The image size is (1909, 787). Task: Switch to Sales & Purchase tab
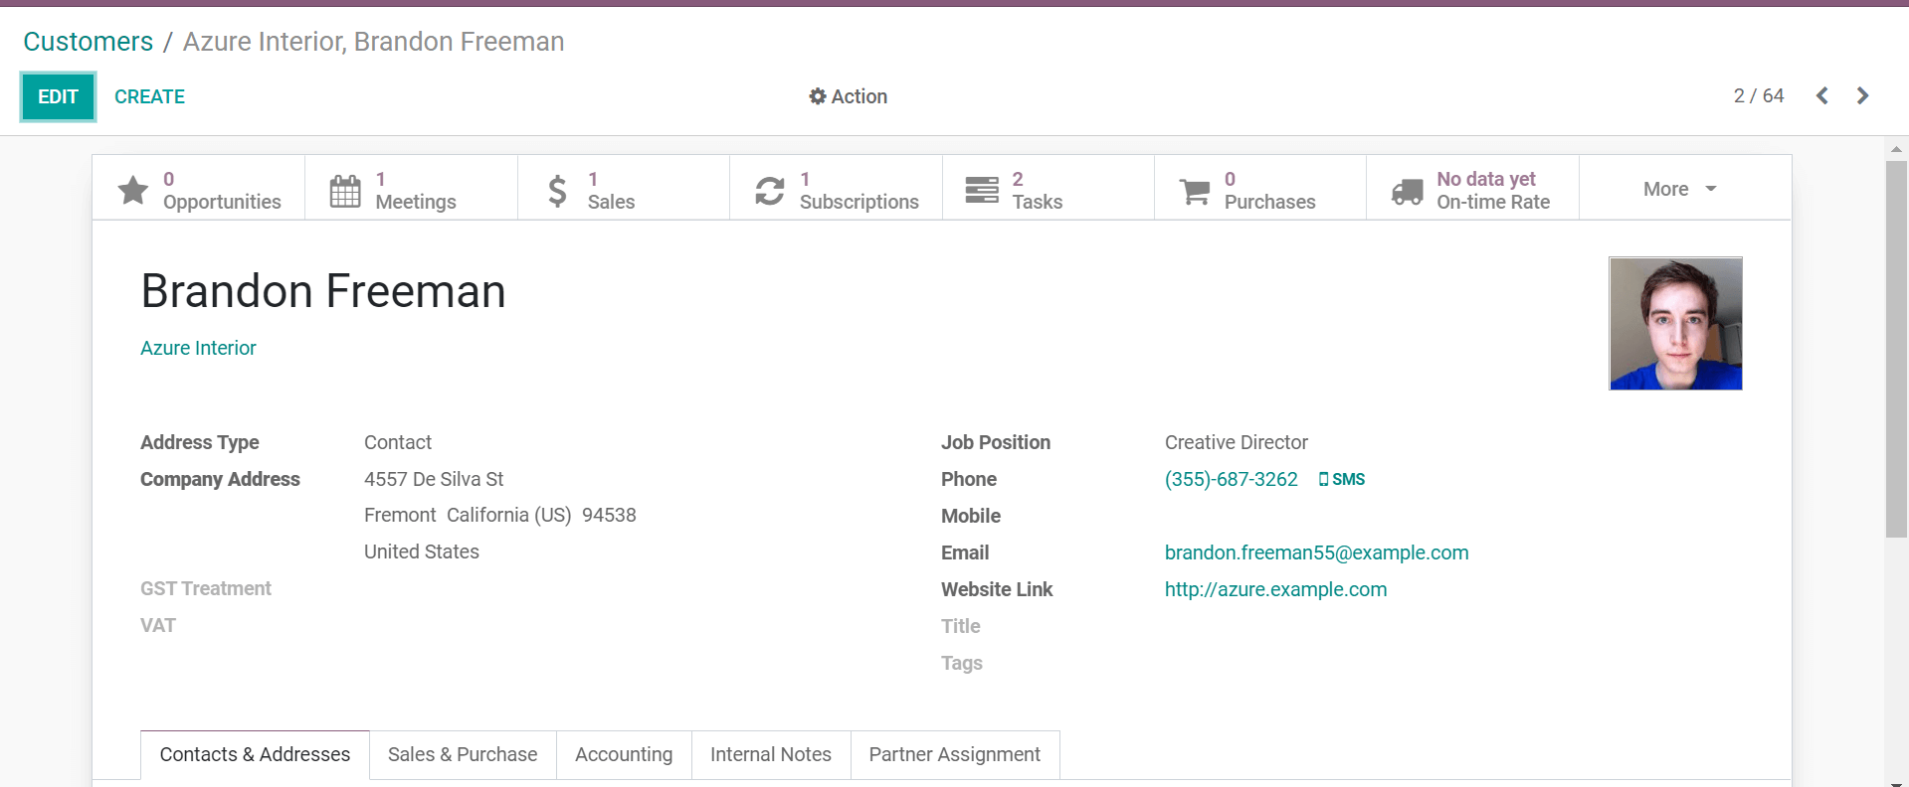tap(463, 754)
